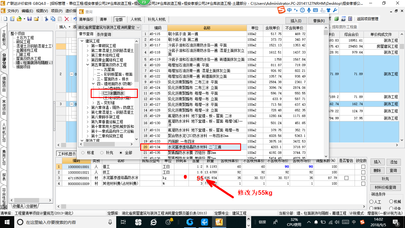Switch to the 清单指引 tab

86,20
